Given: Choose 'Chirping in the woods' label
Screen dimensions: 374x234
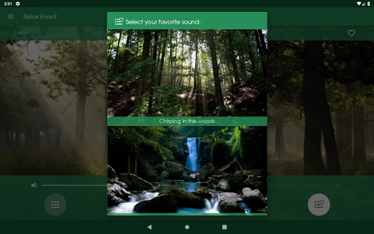Looking at the screenshot, I should coord(187,121).
